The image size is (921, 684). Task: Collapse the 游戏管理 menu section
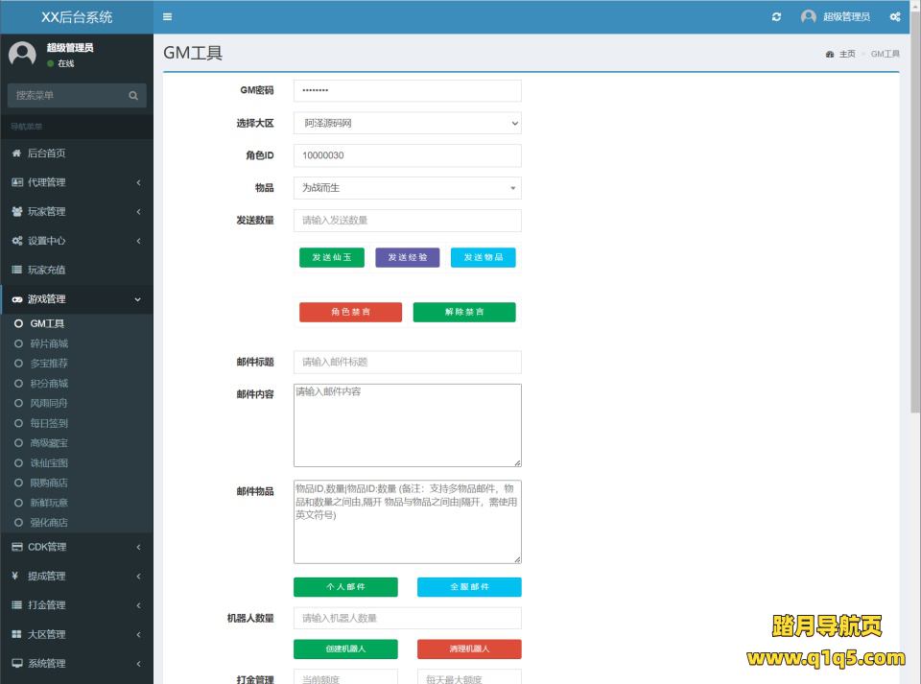click(138, 299)
